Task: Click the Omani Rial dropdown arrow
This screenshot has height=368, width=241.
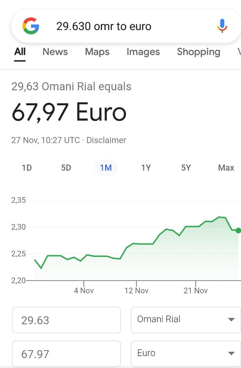Action: pyautogui.click(x=231, y=319)
